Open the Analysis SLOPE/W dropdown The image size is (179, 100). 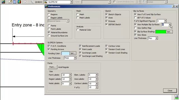point(71,2)
